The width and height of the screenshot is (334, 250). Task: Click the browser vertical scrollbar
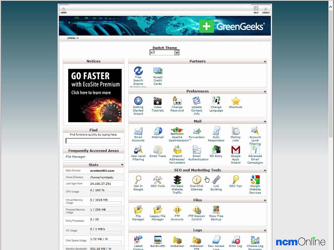331,74
